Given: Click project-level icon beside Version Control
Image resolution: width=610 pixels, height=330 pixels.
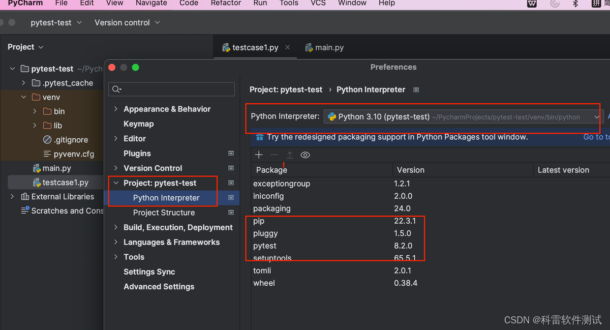Looking at the screenshot, I should [231, 168].
